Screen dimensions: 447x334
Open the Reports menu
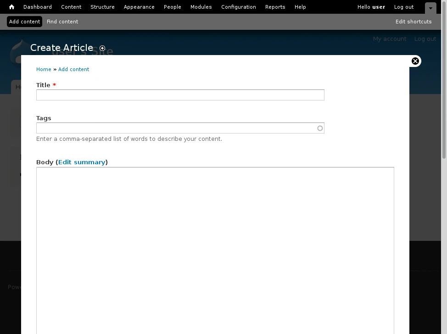275,7
